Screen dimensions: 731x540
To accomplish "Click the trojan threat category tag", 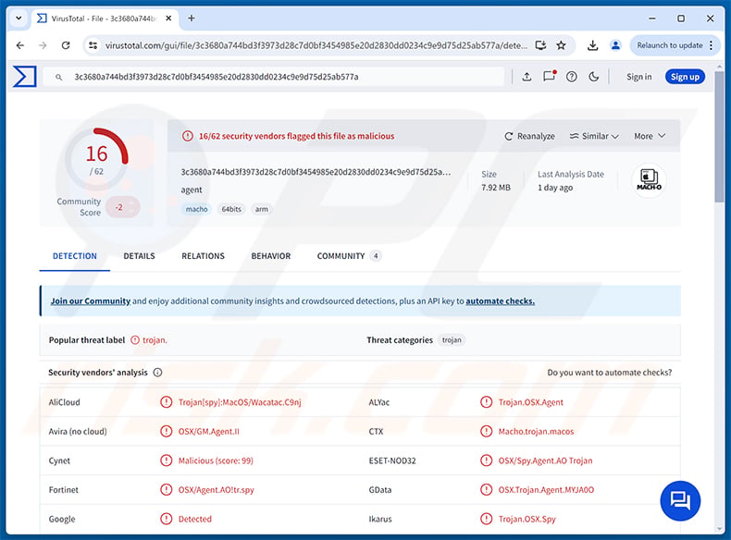I will coord(452,340).
